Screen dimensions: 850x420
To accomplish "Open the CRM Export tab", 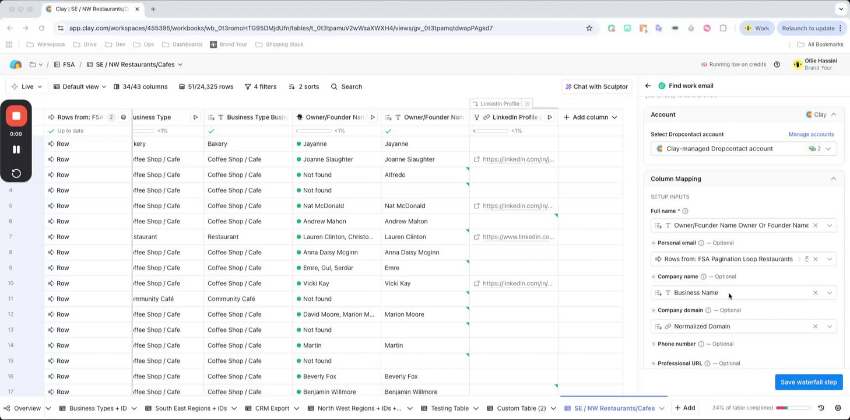I will tap(272, 408).
